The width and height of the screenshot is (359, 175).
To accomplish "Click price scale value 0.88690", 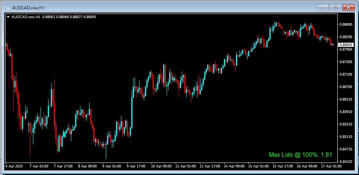I will pyautogui.click(x=346, y=25).
